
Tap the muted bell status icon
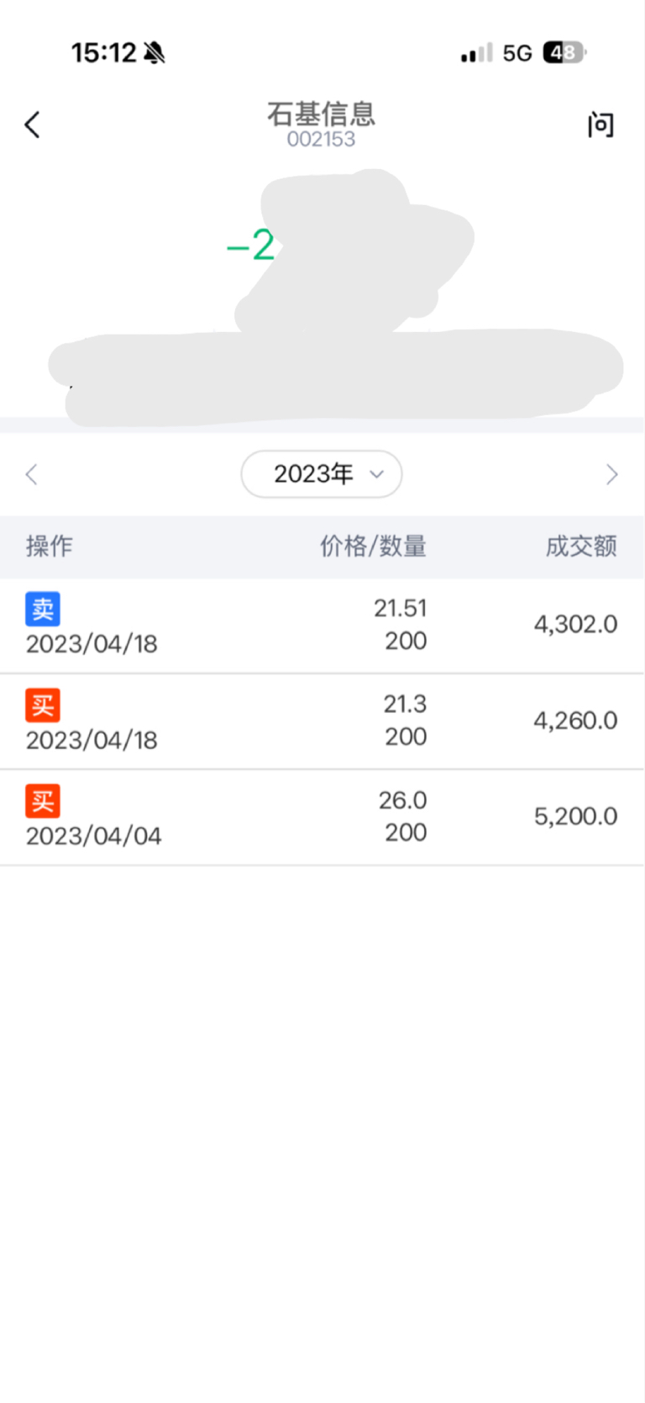[x=155, y=53]
